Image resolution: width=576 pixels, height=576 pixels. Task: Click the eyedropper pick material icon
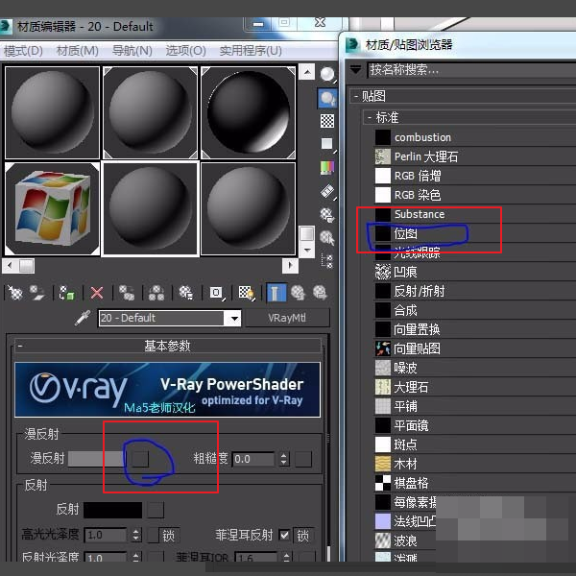click(83, 318)
